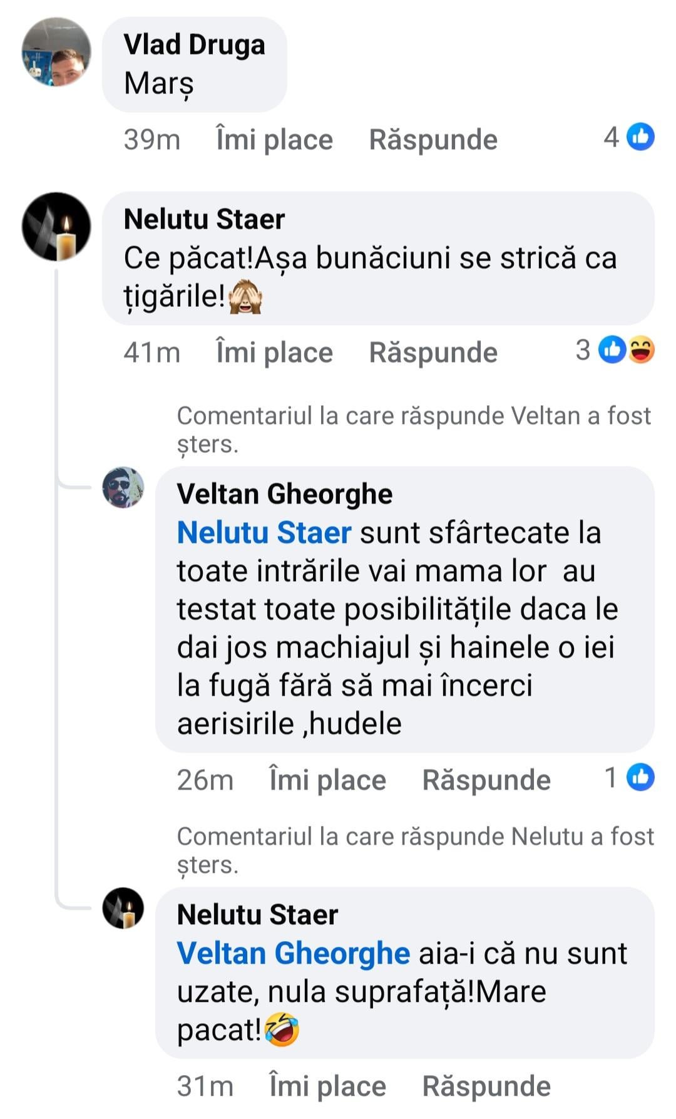View like reaction on Vlad Druga's comment

coord(641,137)
